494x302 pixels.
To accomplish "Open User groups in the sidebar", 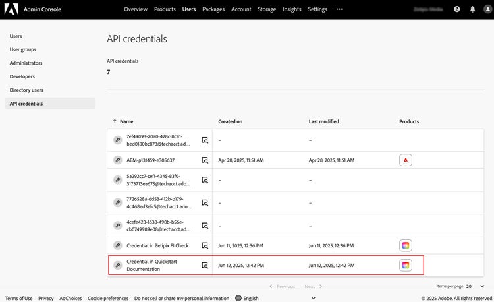I will click(23, 49).
